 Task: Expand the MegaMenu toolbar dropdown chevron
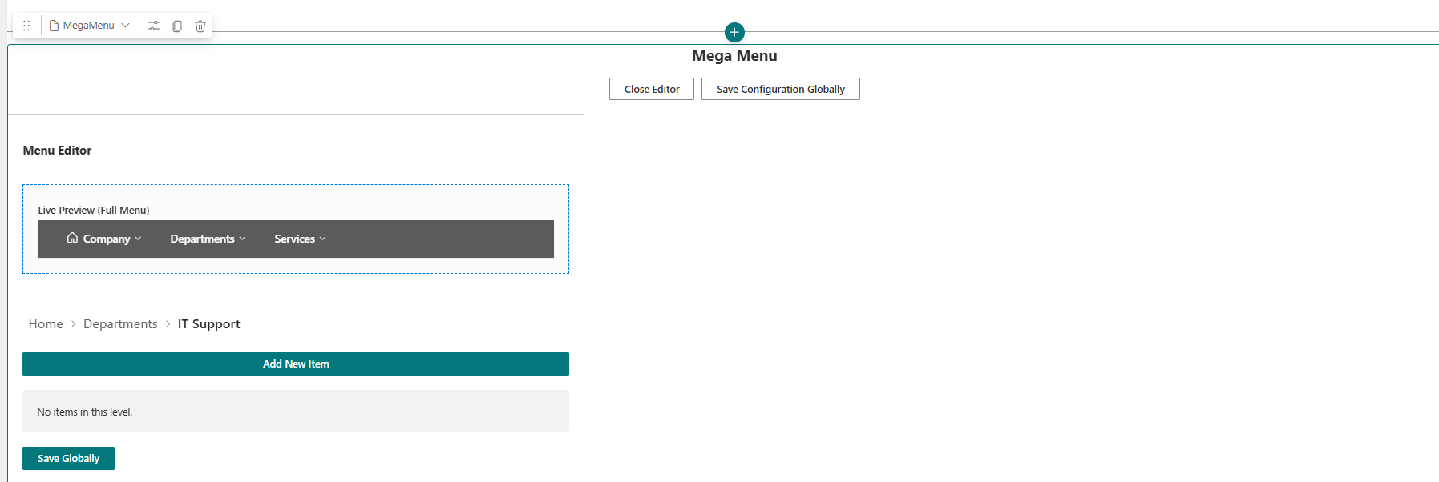(126, 26)
